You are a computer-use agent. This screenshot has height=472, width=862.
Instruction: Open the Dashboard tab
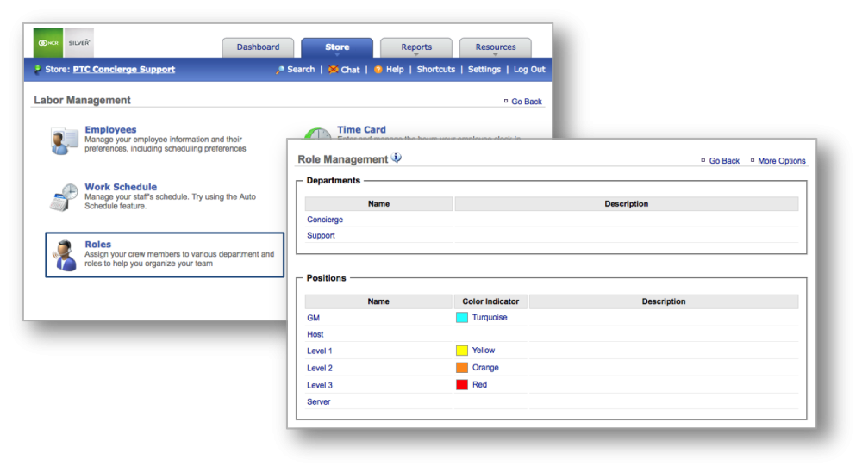point(258,47)
